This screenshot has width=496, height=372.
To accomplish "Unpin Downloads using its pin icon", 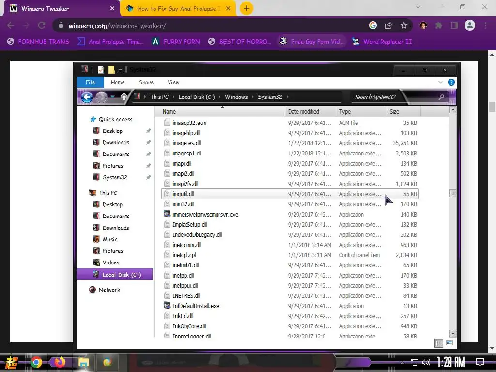I will coord(148,143).
